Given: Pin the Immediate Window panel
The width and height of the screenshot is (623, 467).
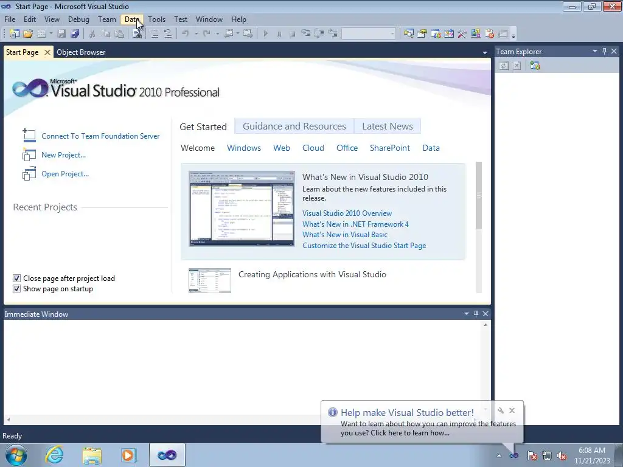Looking at the screenshot, I should (x=476, y=314).
